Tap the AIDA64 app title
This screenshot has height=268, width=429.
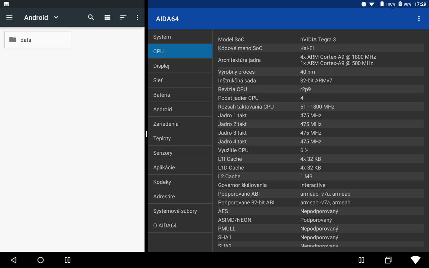(167, 19)
